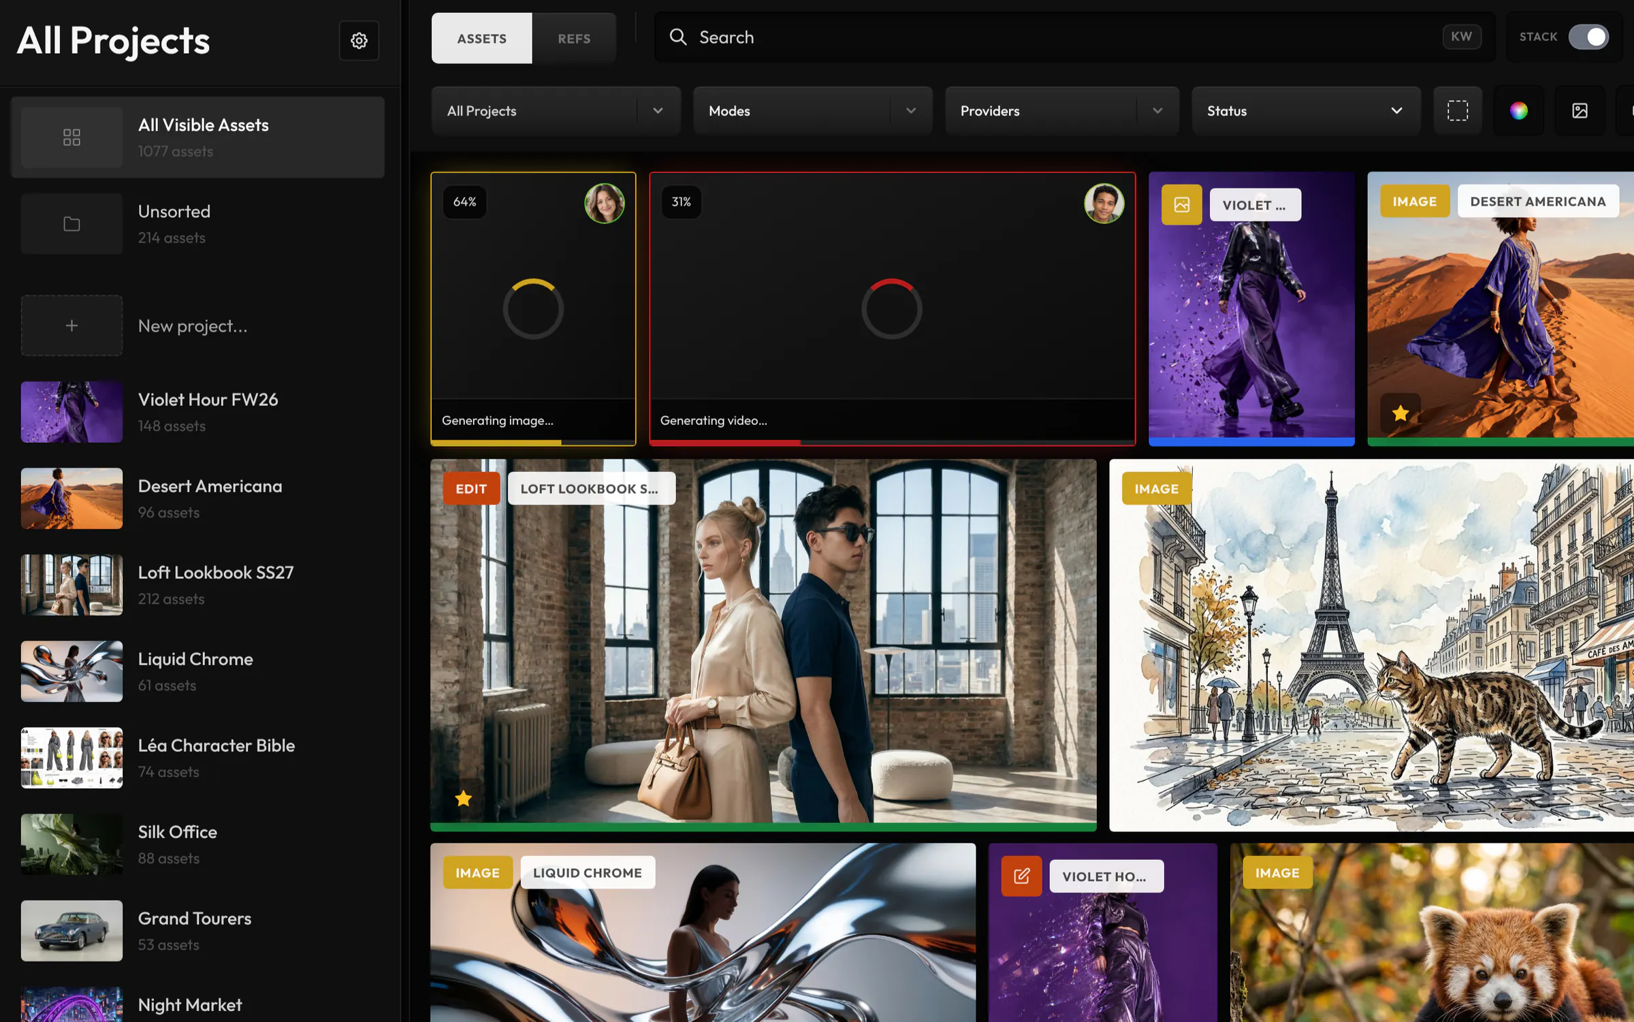Open the Liquid Chrome project
Viewport: 1634px width, 1022px height.
pos(197,671)
